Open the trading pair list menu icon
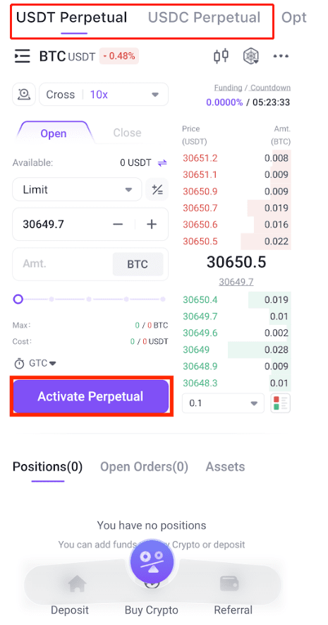 (x=22, y=56)
